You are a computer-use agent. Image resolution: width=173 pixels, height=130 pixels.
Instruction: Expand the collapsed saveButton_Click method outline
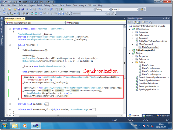pos(10,110)
